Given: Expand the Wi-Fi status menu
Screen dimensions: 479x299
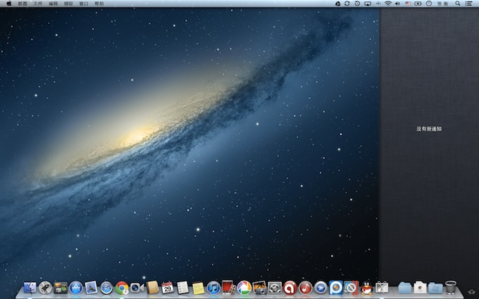Looking at the screenshot, I should (387, 4).
